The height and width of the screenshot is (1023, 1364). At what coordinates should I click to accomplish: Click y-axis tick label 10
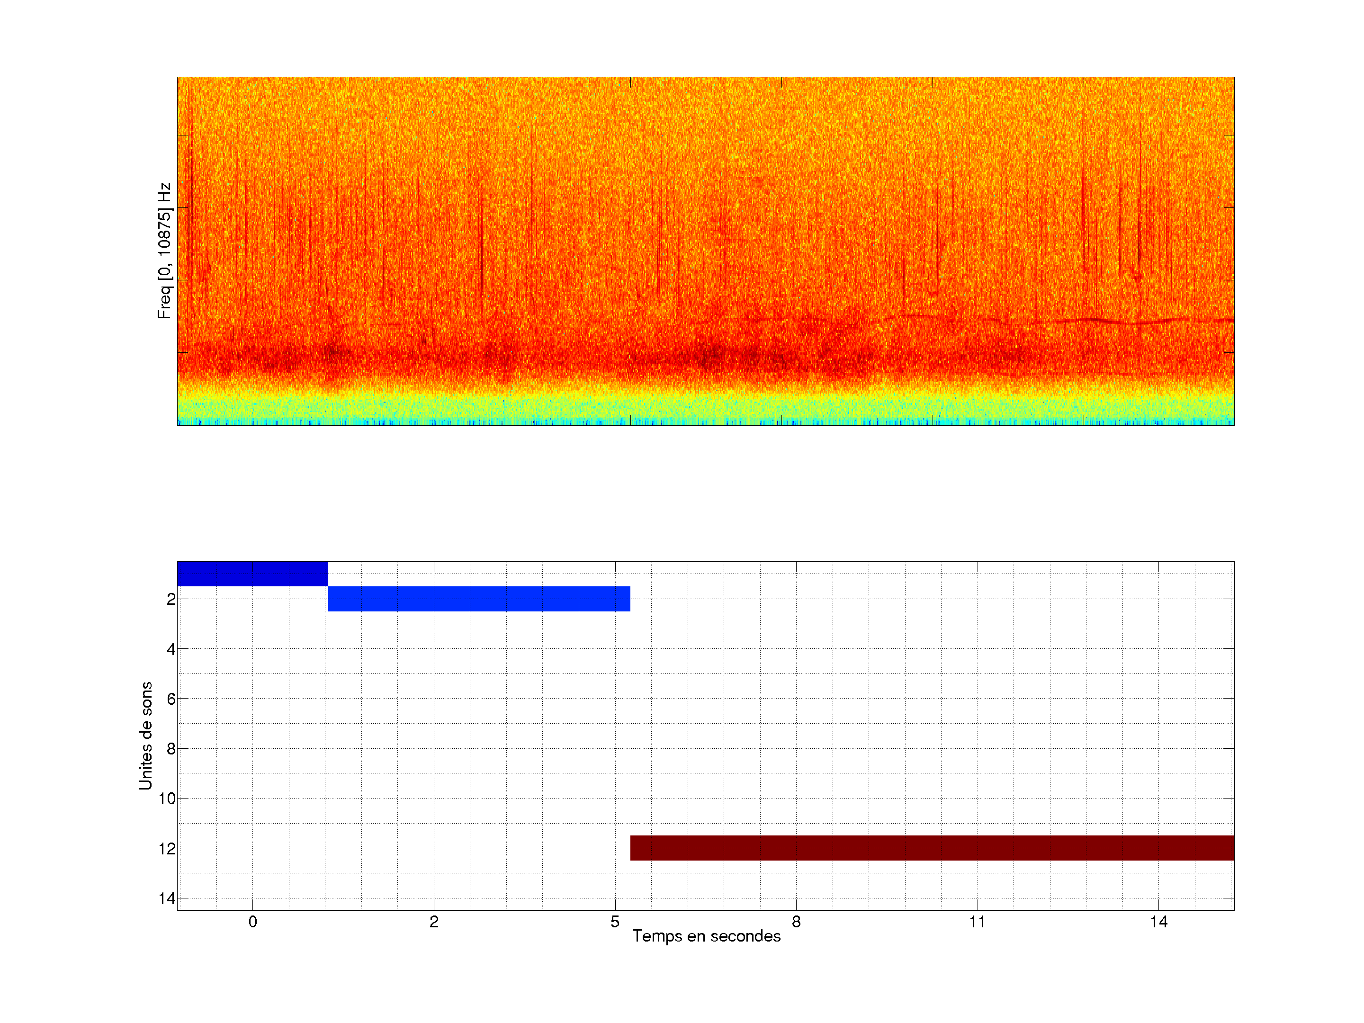point(167,799)
